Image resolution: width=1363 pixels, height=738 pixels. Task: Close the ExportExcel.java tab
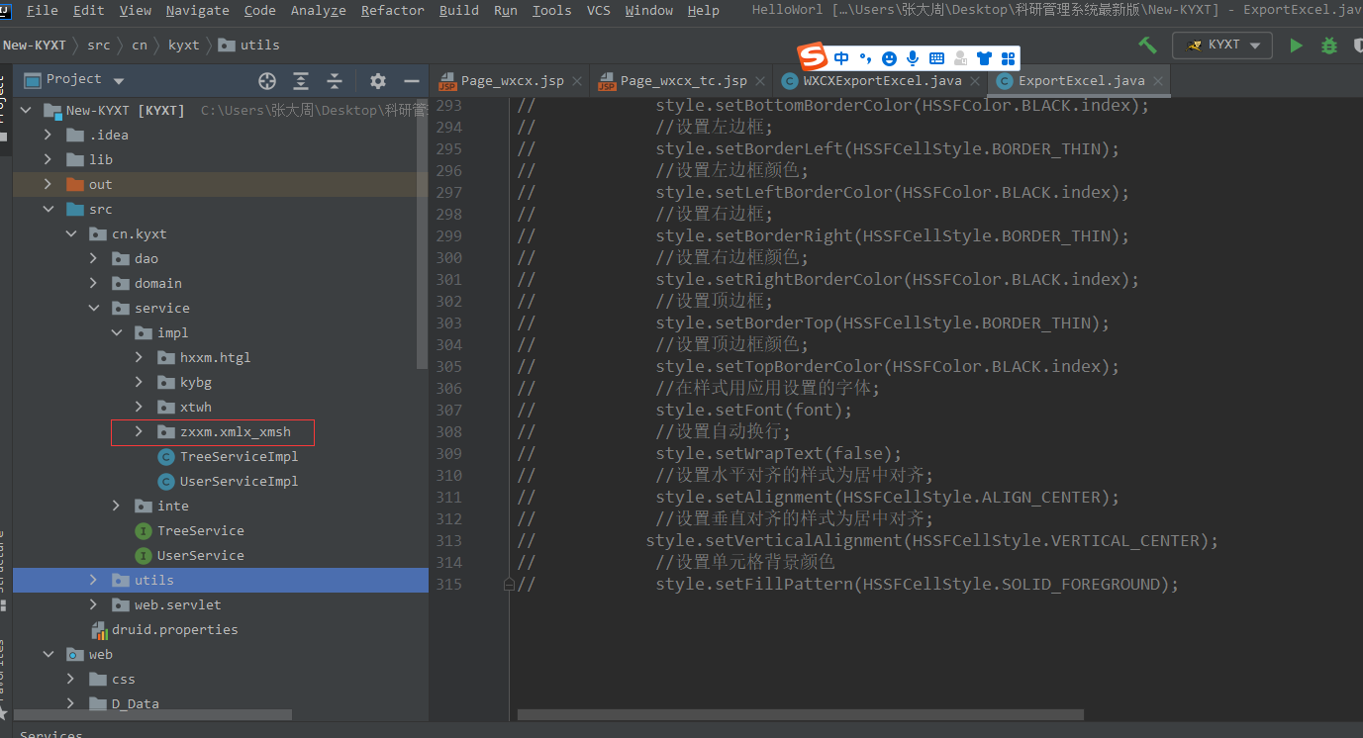[1158, 81]
